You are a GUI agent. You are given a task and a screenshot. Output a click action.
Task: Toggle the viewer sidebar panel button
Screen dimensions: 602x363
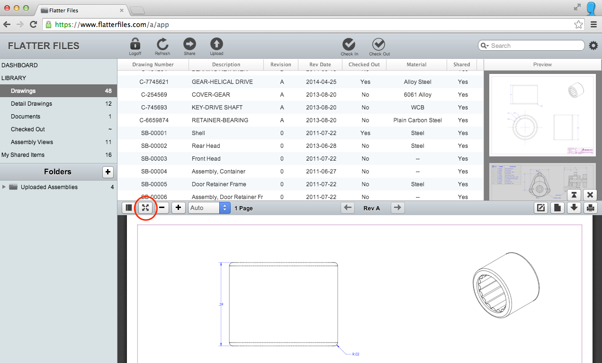(x=129, y=208)
